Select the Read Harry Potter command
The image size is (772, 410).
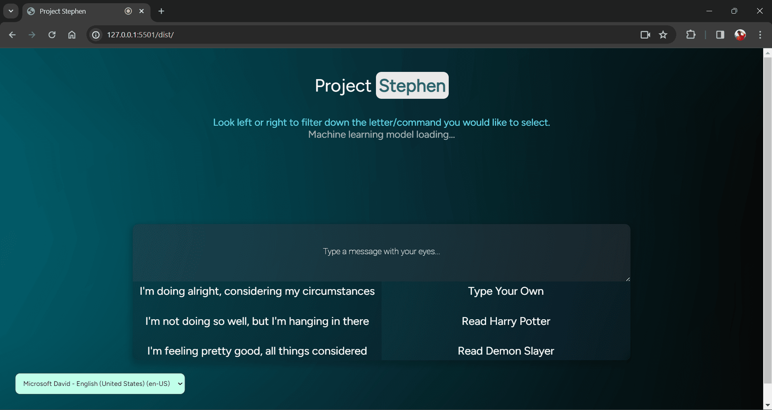[x=505, y=321]
